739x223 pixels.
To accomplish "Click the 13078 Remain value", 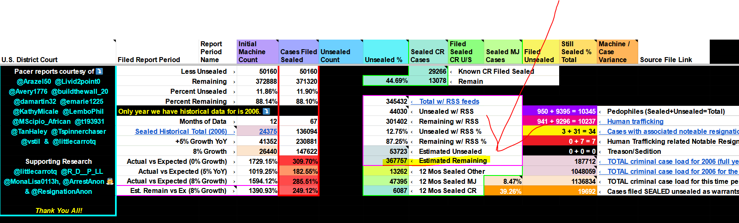I will click(428, 80).
